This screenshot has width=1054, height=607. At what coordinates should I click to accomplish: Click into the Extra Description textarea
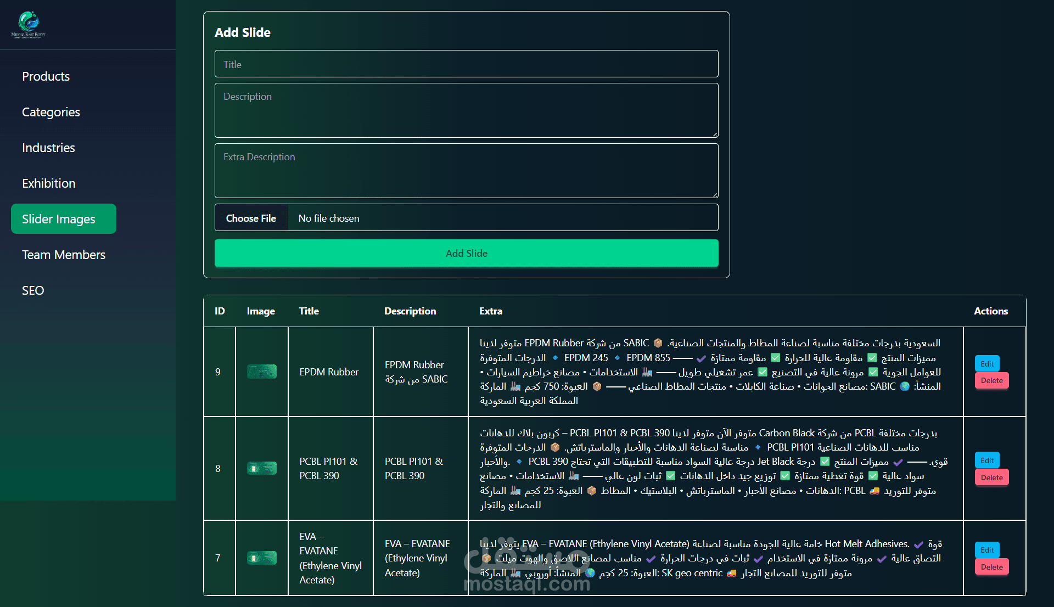tap(467, 171)
